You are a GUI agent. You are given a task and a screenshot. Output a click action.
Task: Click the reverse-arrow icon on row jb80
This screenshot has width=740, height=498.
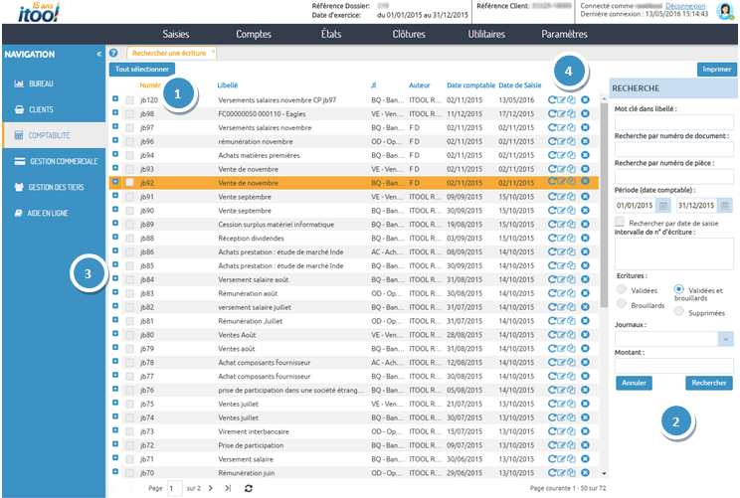(x=552, y=334)
